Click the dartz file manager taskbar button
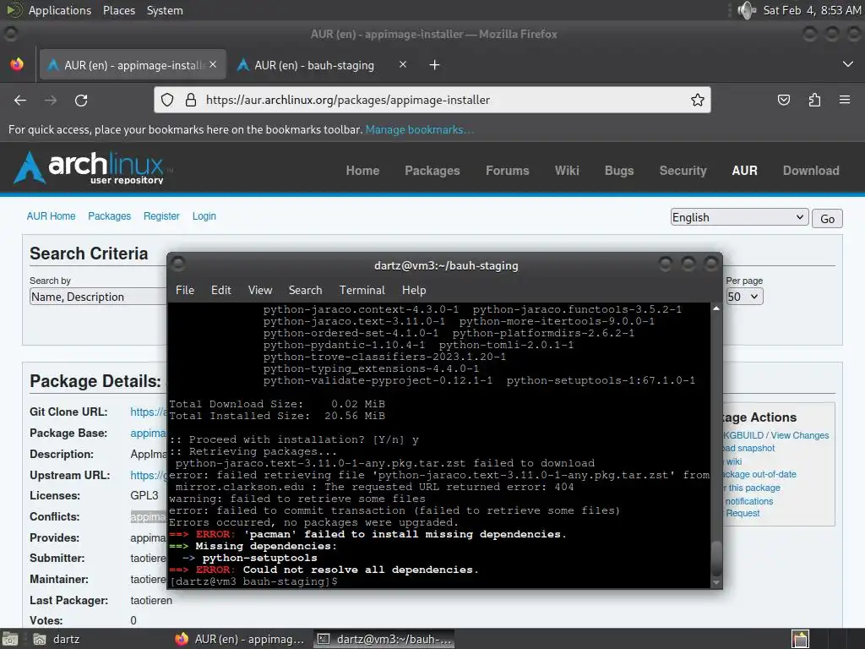 [57, 639]
